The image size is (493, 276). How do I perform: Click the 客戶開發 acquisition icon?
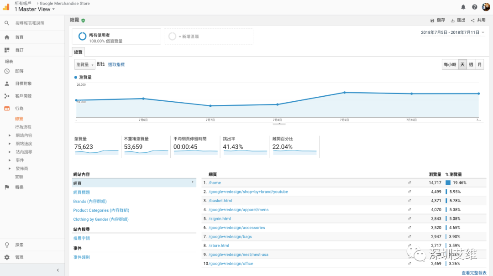[7, 96]
